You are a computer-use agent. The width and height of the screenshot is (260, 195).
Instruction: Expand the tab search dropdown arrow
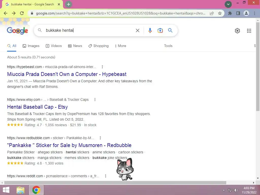[228, 4]
